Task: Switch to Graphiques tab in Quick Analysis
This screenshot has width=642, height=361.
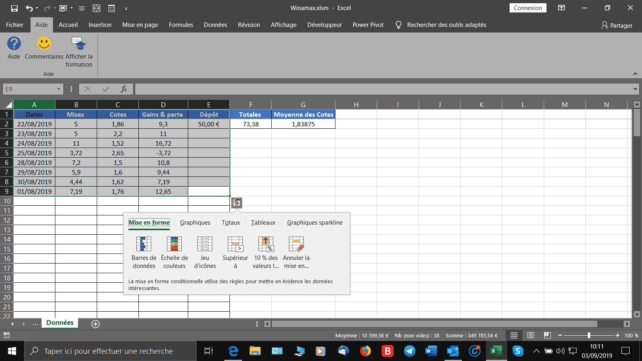Action: (195, 223)
